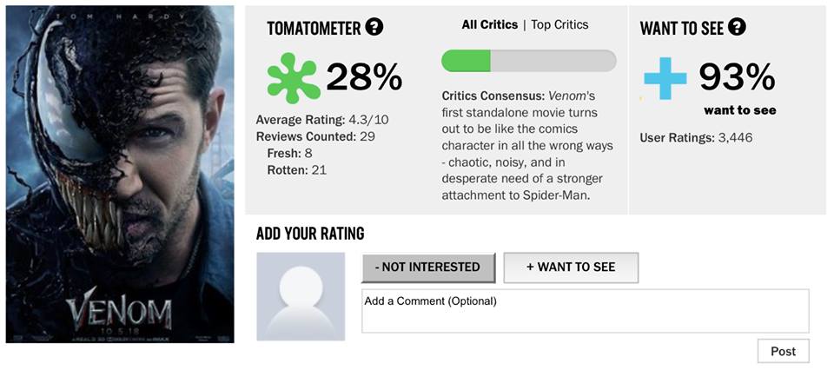Image resolution: width=834 pixels, height=370 pixels.
Task: Switch to the All Critics tab
Action: click(x=489, y=25)
